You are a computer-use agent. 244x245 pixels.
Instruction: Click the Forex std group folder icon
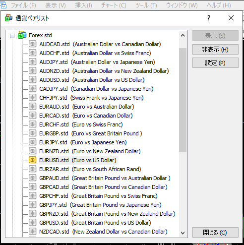coord(22,35)
